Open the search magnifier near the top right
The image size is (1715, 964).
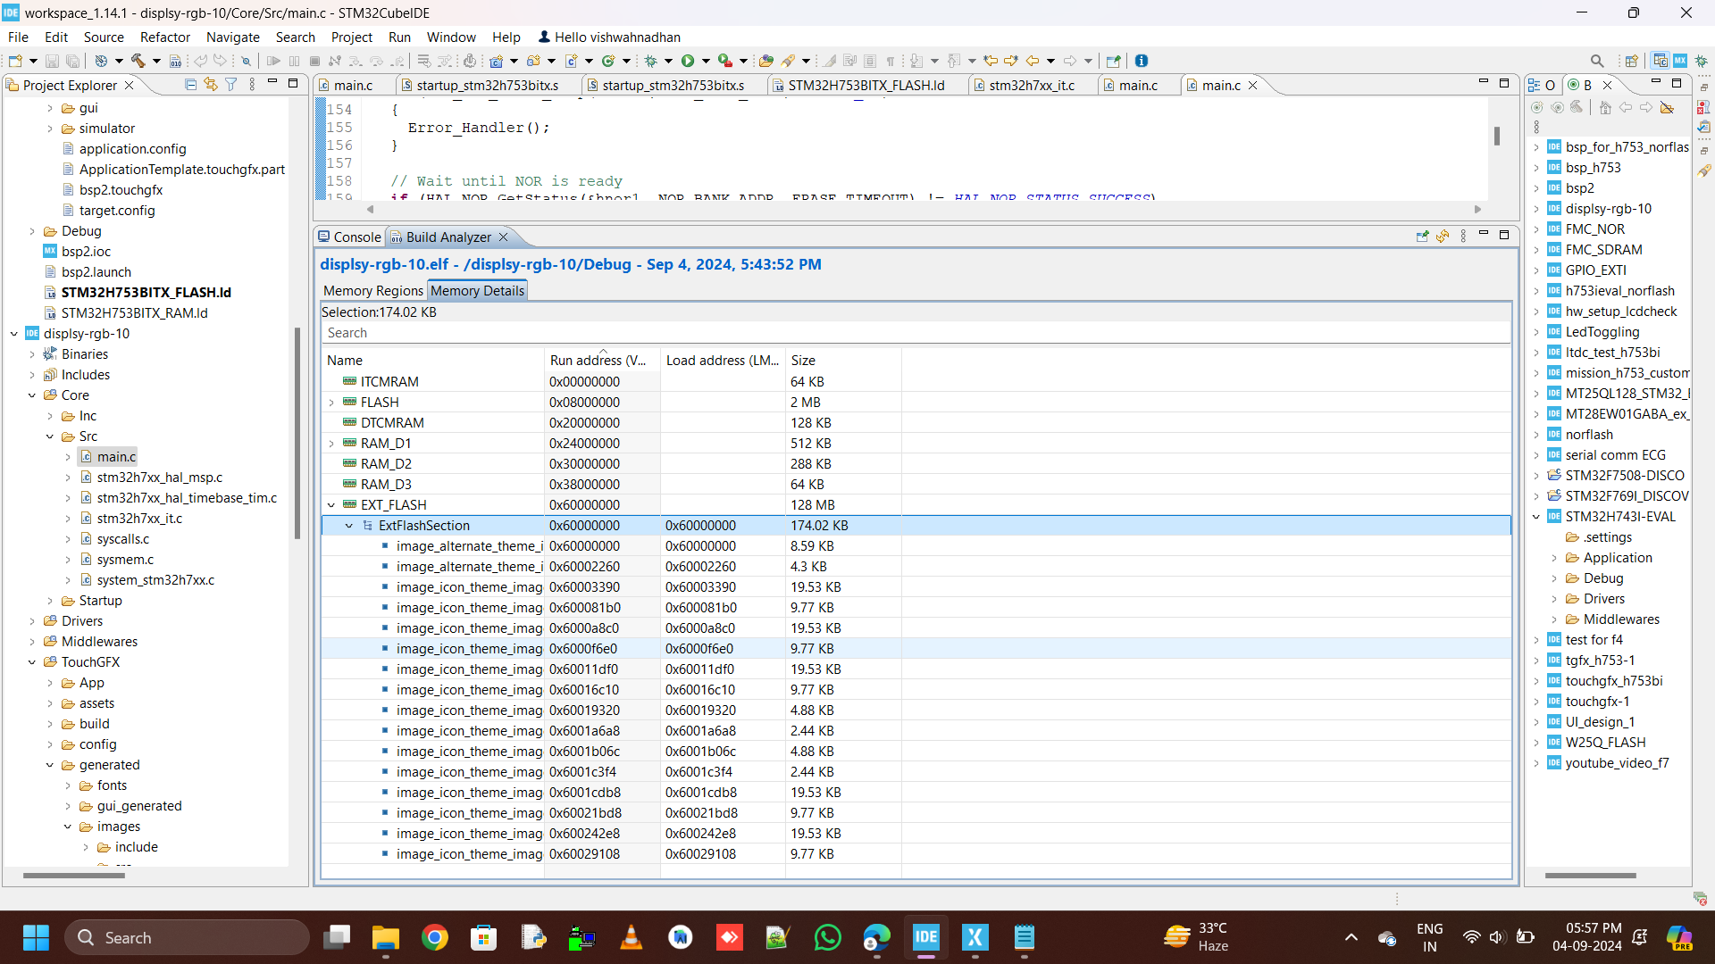1598,61
